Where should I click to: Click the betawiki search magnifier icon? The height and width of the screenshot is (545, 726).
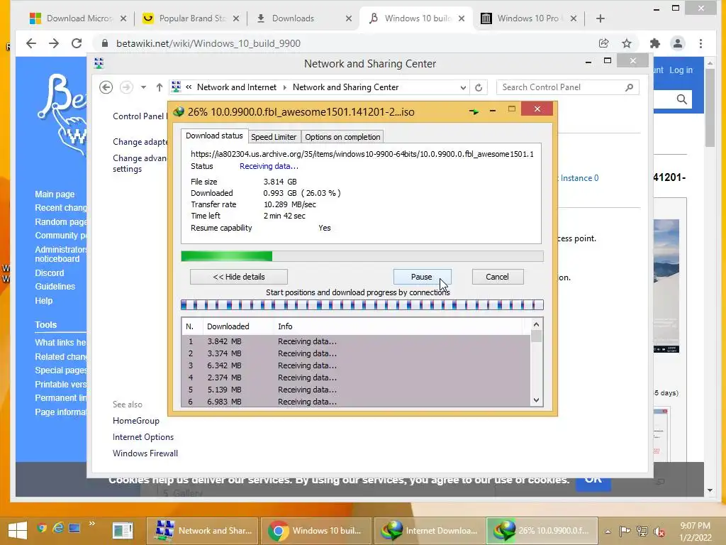pos(681,99)
